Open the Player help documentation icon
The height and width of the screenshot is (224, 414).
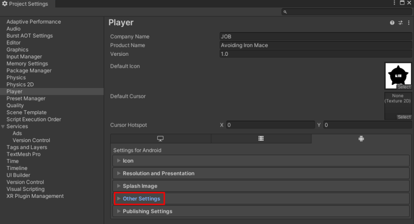pos(392,23)
